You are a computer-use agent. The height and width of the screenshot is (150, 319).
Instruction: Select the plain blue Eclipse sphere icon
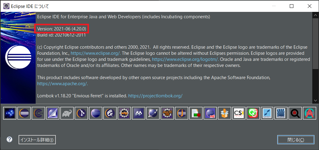click(x=96, y=113)
